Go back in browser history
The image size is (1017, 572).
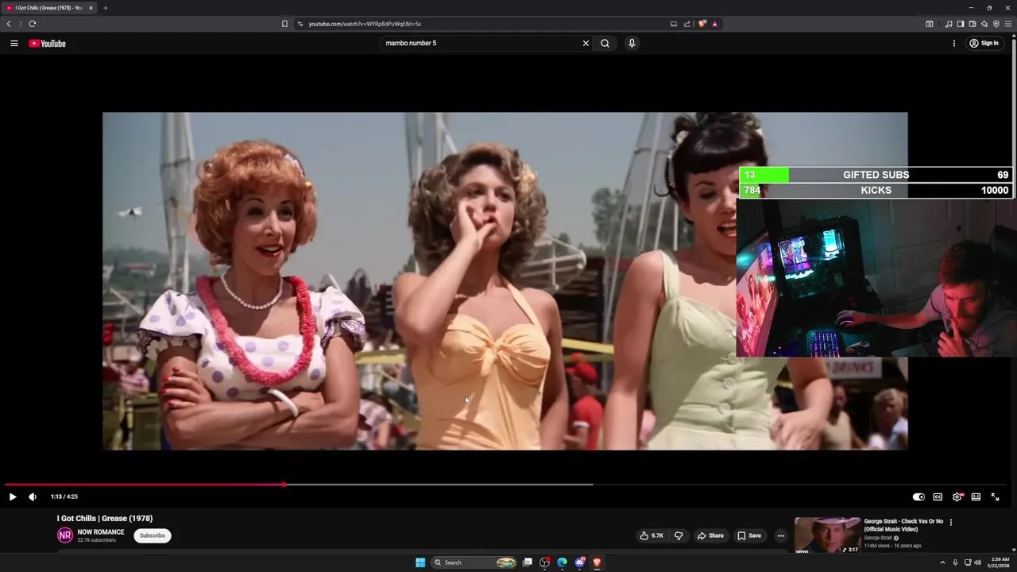coord(9,24)
